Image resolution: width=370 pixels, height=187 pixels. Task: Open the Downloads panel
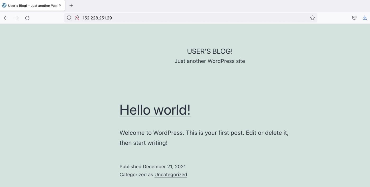point(365,18)
